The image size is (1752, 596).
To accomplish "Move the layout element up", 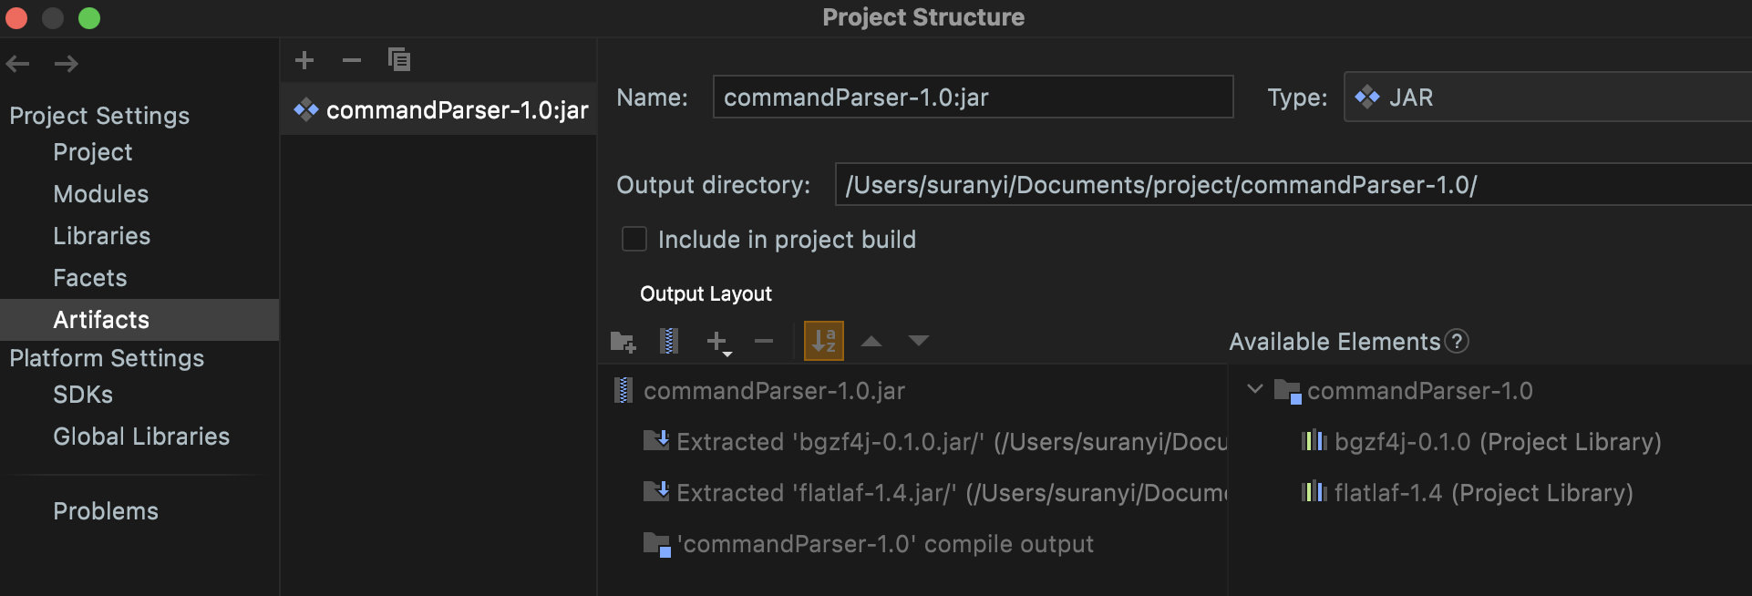I will click(x=871, y=342).
